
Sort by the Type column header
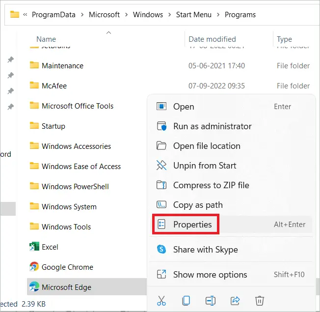pos(284,39)
